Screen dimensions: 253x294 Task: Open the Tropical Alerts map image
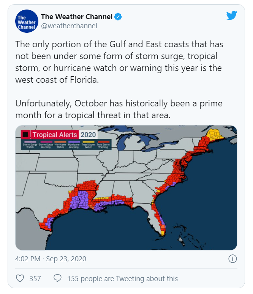point(126,188)
